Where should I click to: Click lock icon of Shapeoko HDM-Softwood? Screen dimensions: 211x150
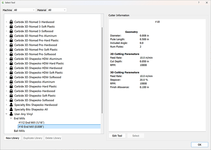point(11,77)
